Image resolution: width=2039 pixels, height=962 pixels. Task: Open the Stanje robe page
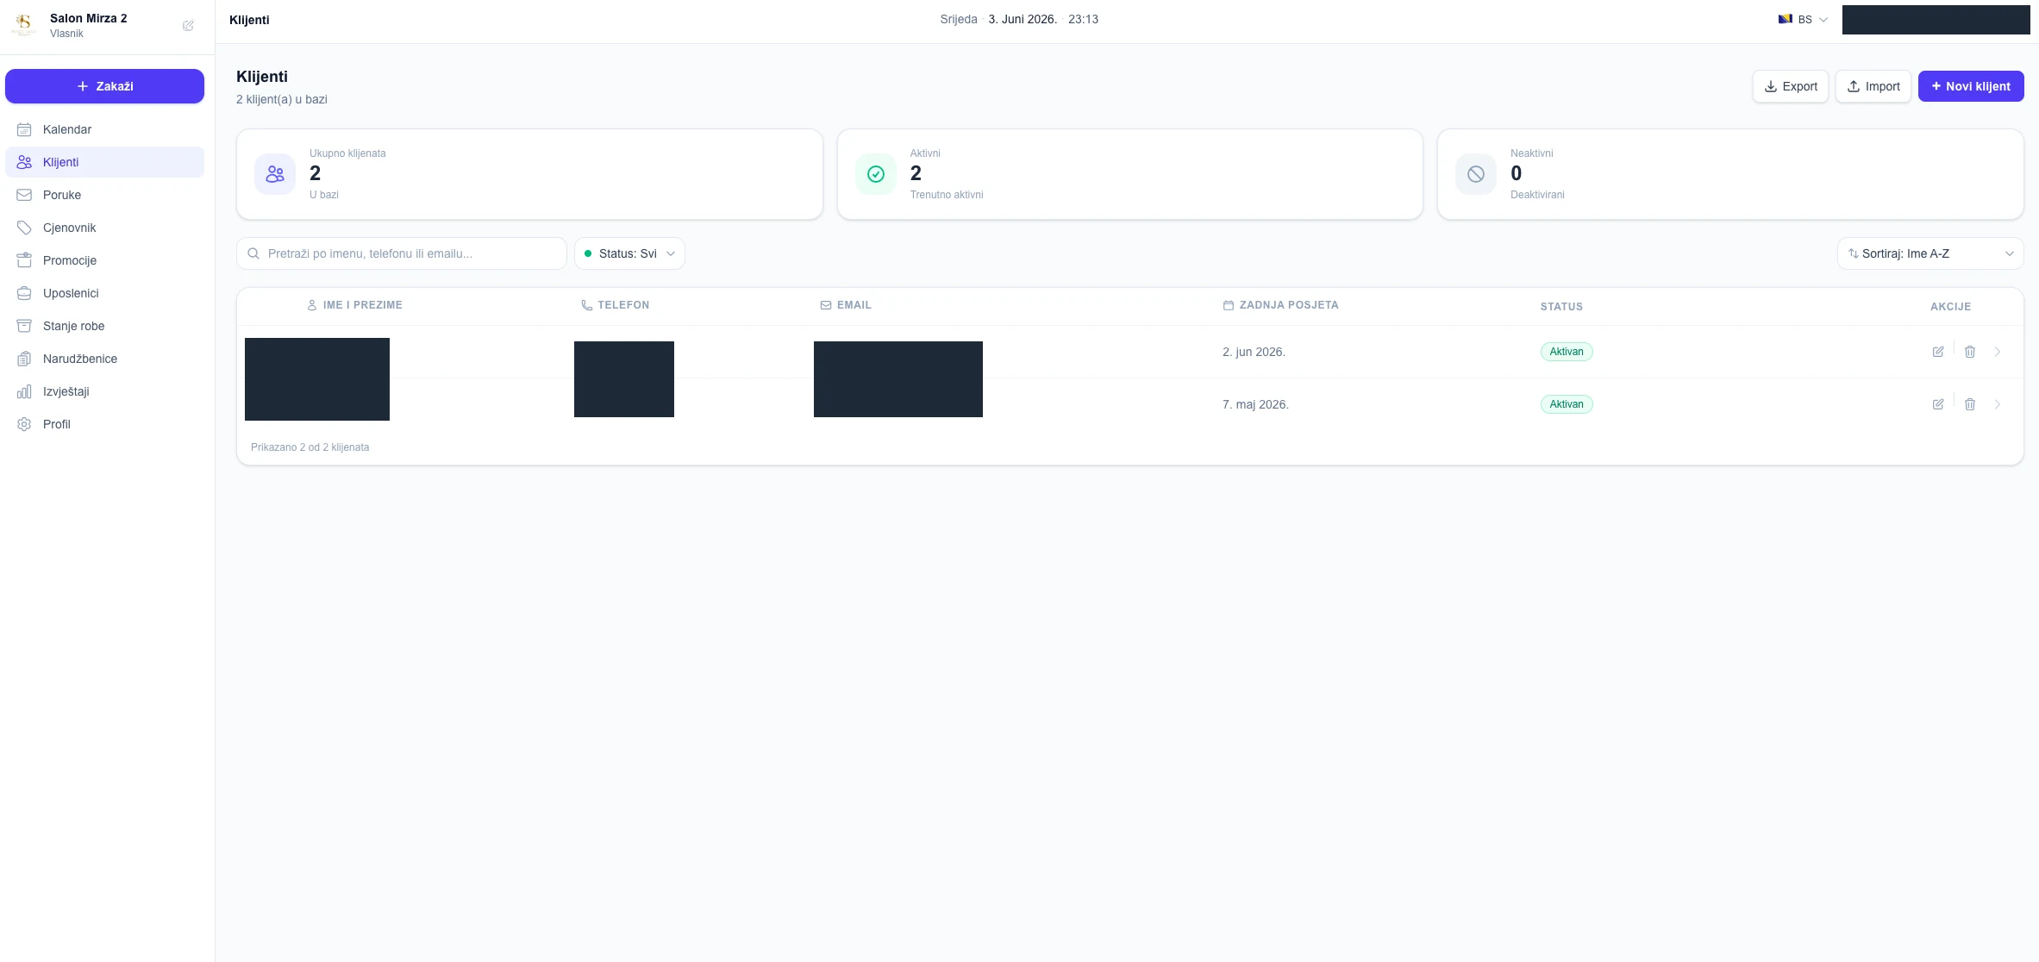pyautogui.click(x=104, y=326)
